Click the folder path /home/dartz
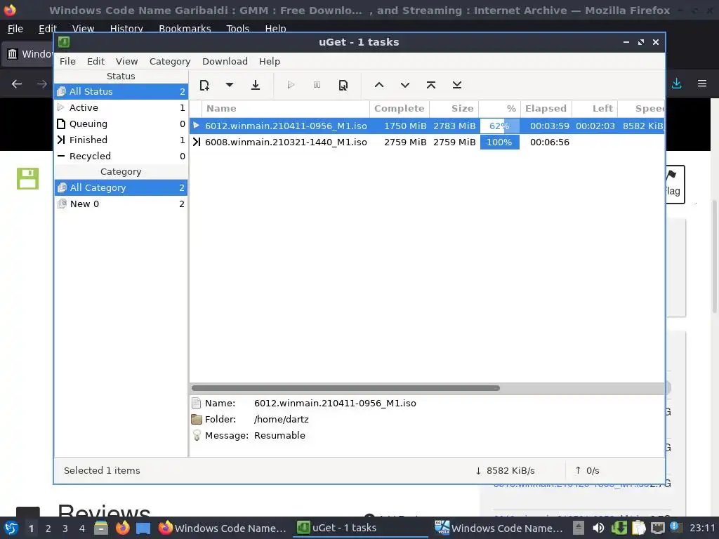719x539 pixels. point(281,420)
